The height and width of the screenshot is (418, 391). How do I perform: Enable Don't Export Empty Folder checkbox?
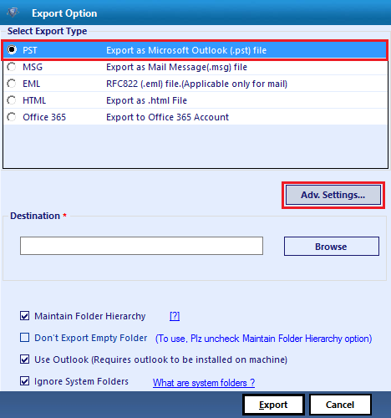[24, 338]
